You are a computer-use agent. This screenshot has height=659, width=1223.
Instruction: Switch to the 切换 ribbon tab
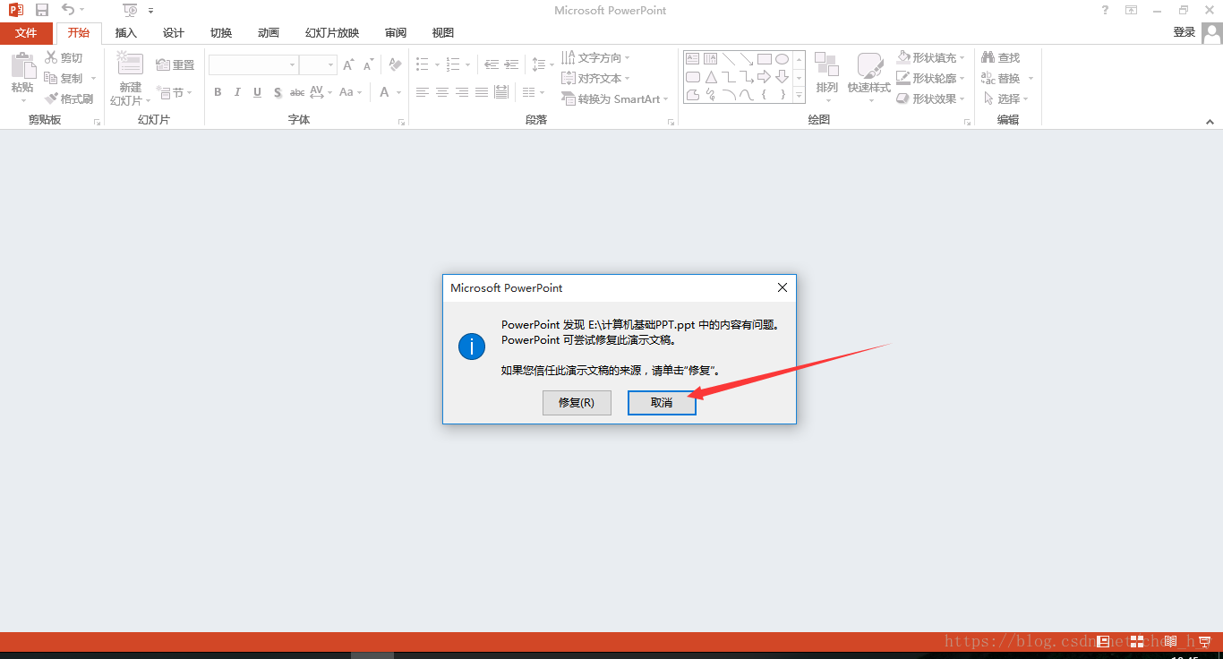tap(221, 33)
